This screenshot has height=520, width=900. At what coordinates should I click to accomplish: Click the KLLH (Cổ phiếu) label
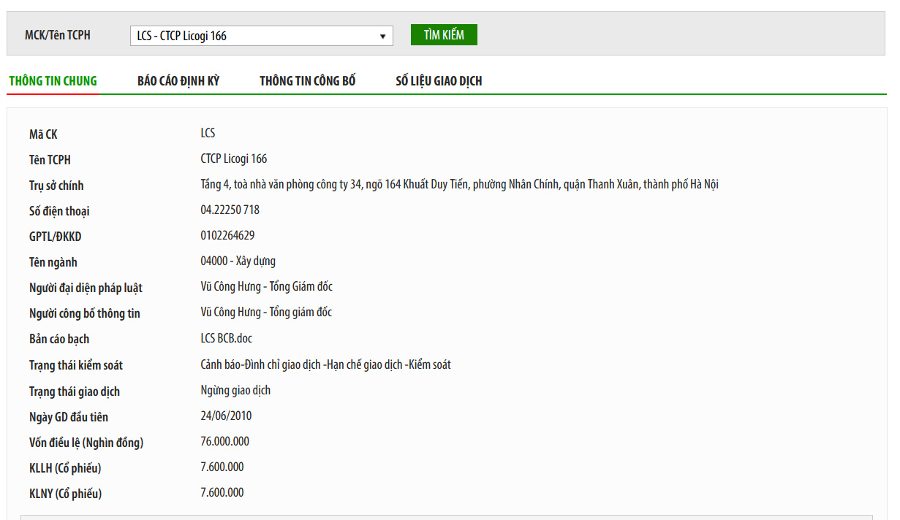(65, 468)
